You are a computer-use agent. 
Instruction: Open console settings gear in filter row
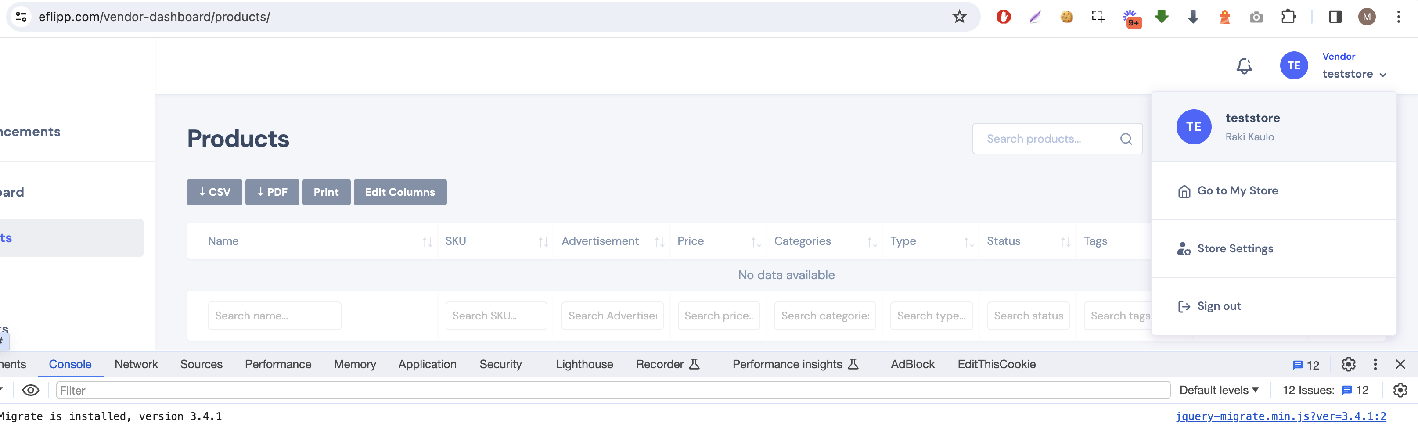(1400, 391)
